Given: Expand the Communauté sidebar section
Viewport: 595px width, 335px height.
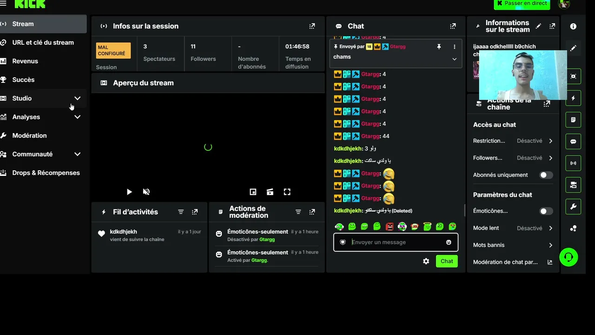Looking at the screenshot, I should [x=77, y=154].
